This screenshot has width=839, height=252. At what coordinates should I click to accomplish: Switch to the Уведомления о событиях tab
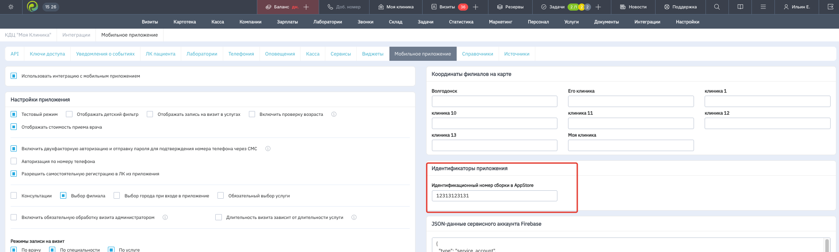click(x=105, y=54)
